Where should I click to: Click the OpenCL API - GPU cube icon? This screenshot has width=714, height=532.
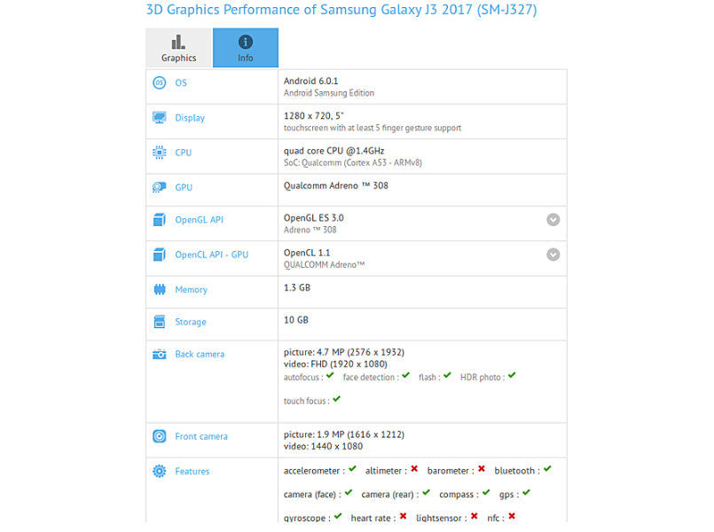(x=160, y=254)
